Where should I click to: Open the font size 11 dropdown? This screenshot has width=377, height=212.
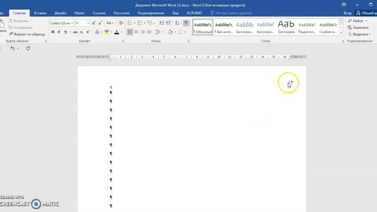[88, 23]
